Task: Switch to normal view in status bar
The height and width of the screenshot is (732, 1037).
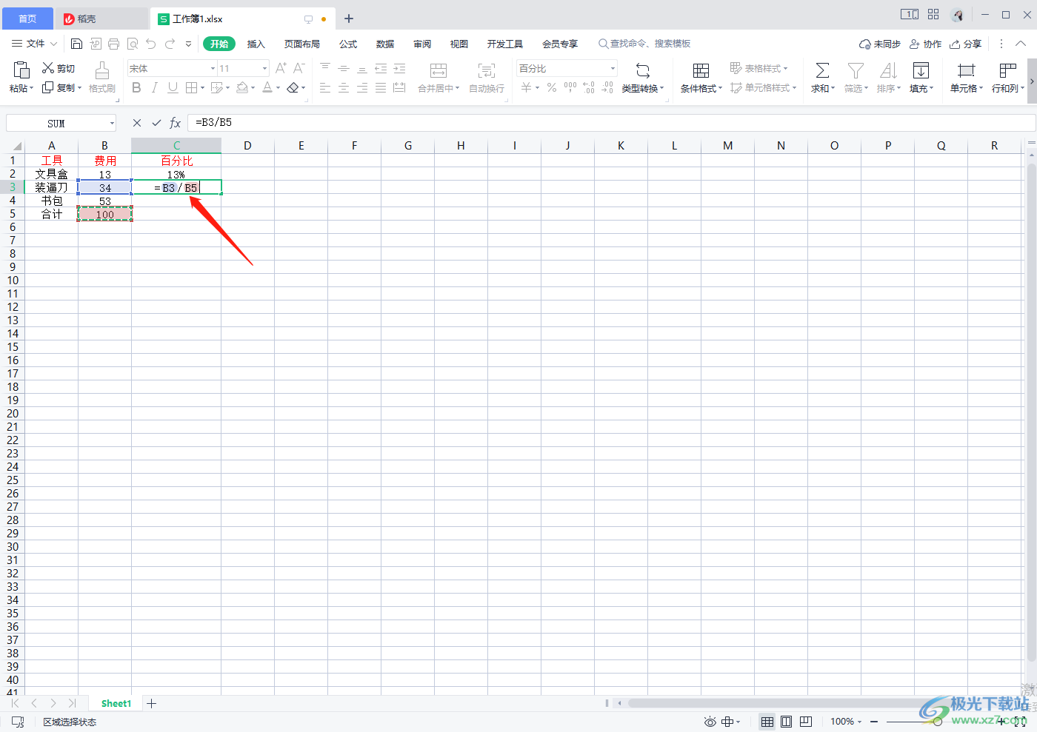Action: point(767,722)
